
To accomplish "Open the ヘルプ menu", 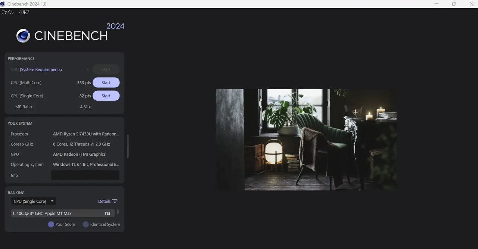I will pyautogui.click(x=24, y=12).
